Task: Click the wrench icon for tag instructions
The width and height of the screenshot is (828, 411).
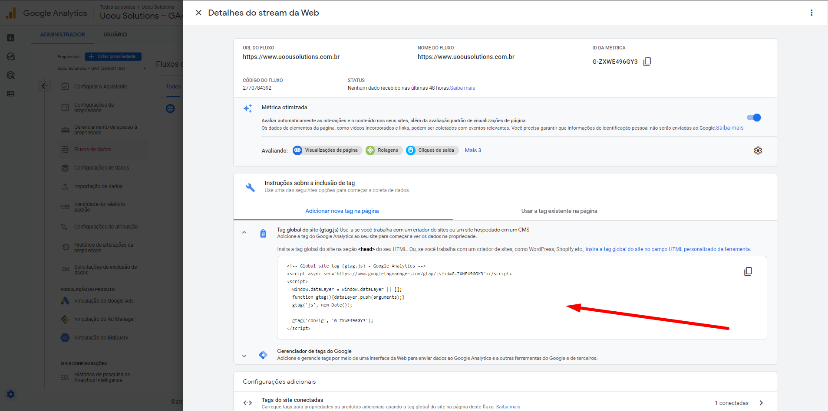Action: pyautogui.click(x=250, y=187)
